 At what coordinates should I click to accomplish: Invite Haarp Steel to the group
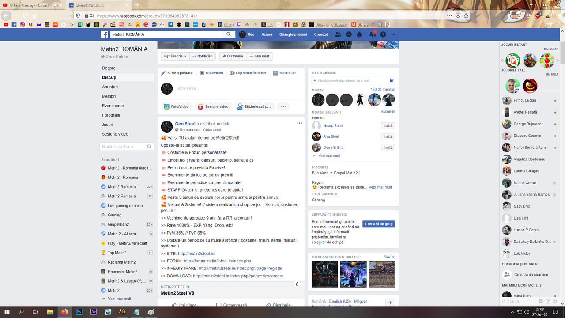pos(388,126)
